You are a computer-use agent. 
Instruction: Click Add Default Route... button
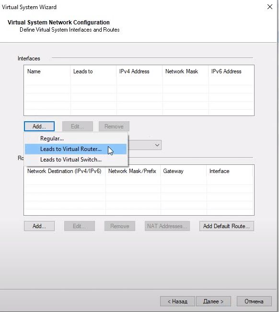click(226, 226)
